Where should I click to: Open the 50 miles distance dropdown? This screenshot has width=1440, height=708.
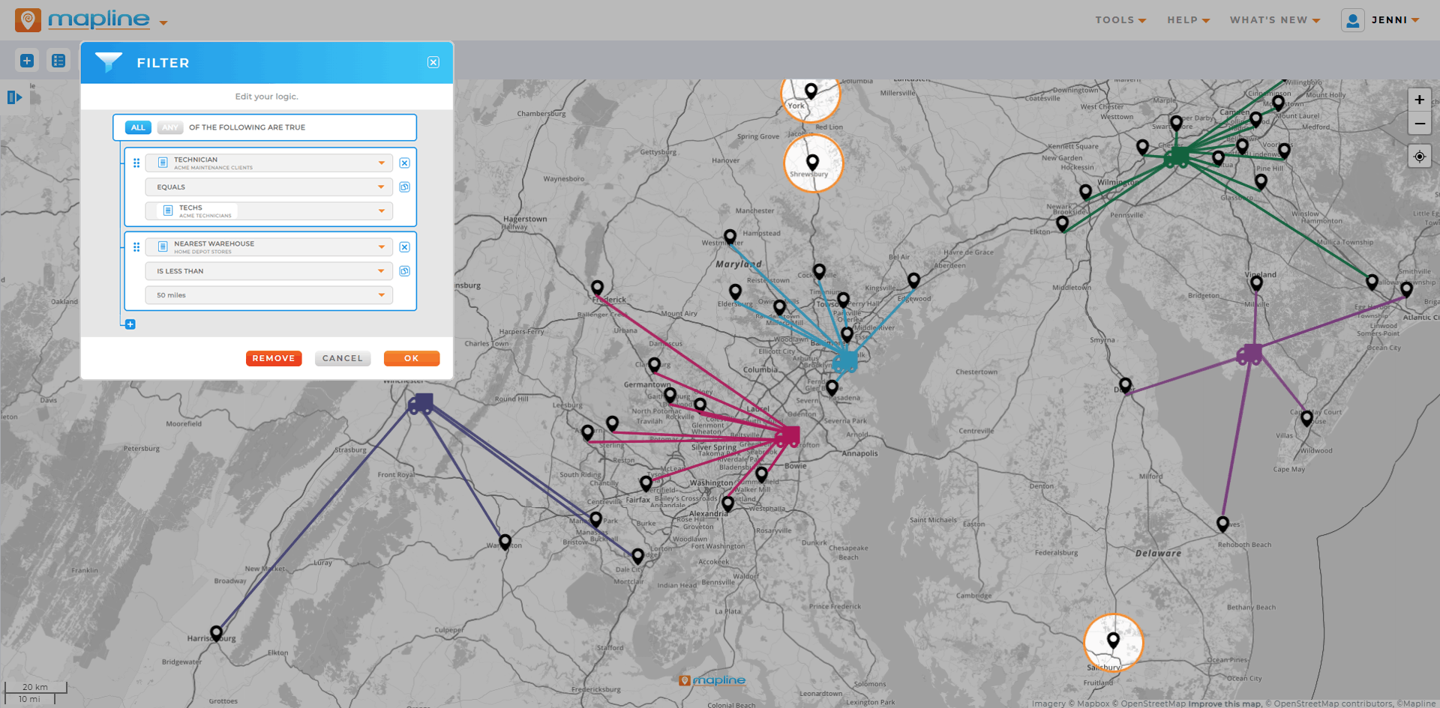click(269, 294)
